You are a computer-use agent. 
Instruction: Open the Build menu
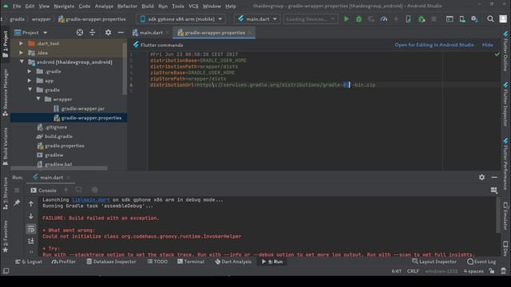148,6
